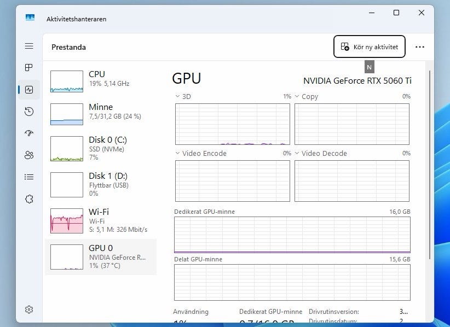
Task: Click the vertical scrollbar in GPU pane
Action: tap(430, 165)
